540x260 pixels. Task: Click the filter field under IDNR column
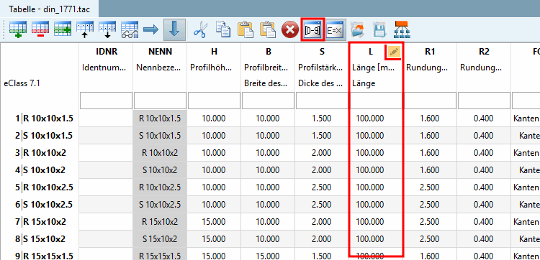coord(106,101)
